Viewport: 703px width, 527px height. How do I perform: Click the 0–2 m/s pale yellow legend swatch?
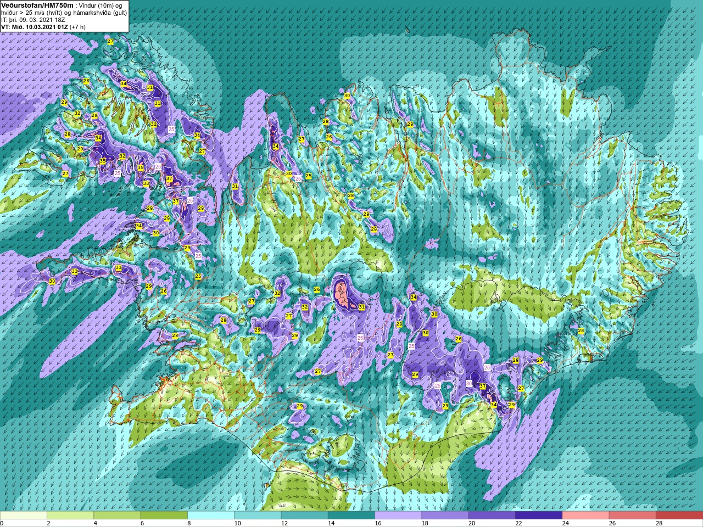pos(24,515)
